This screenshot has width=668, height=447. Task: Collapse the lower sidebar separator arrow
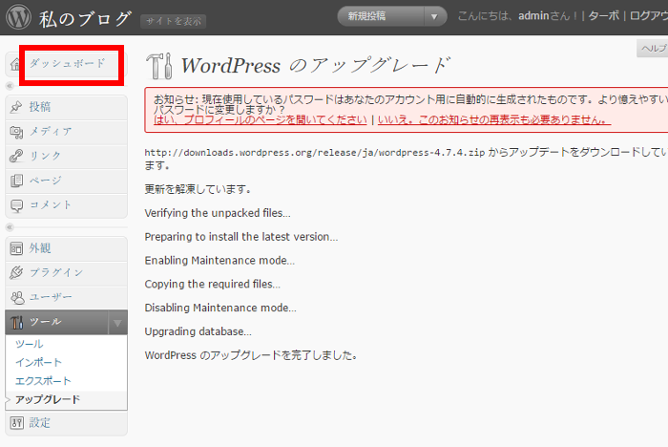(10, 227)
